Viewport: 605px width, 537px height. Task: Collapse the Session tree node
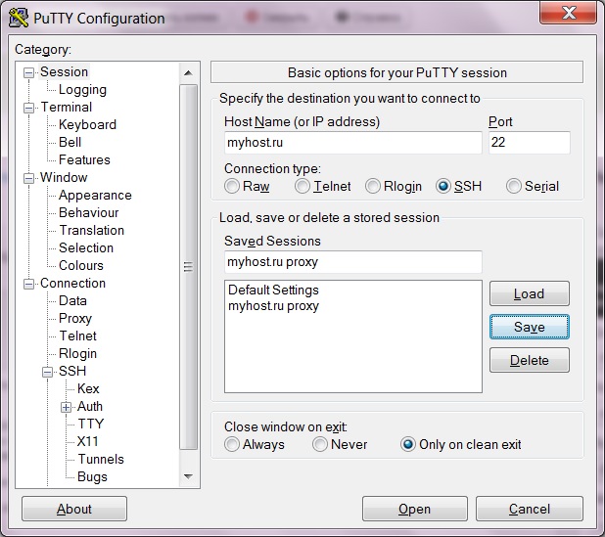(x=28, y=72)
